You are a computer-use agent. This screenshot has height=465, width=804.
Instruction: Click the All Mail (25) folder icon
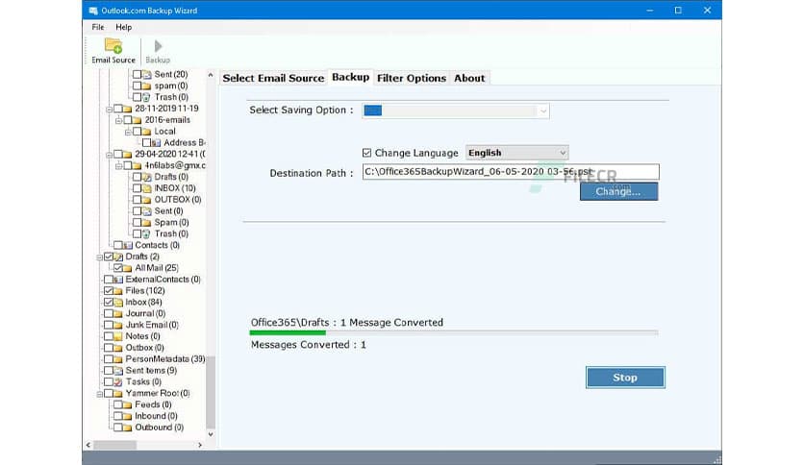coord(127,268)
